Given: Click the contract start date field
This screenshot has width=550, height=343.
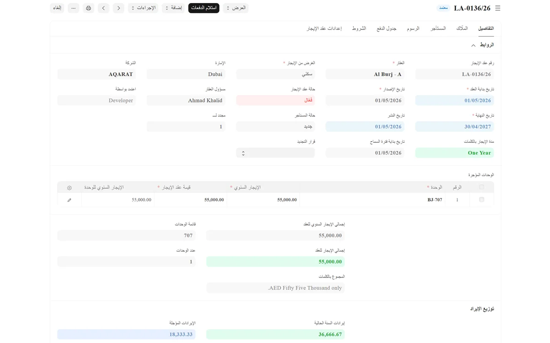Looking at the screenshot, I should 455,101.
